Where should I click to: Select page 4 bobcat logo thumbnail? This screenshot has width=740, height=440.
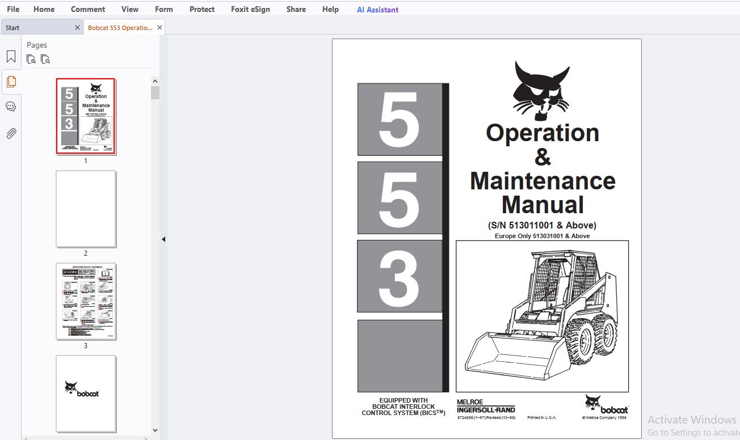(86, 394)
